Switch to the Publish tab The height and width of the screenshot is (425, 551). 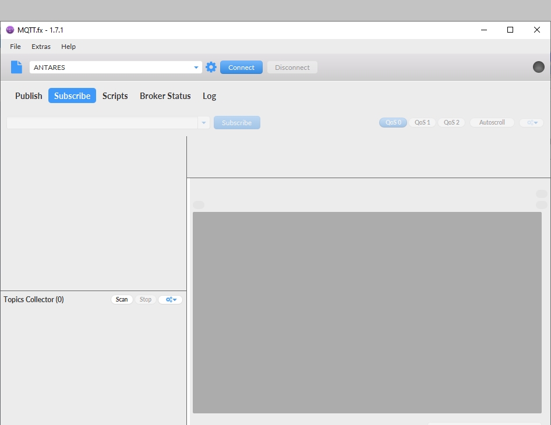(x=29, y=96)
